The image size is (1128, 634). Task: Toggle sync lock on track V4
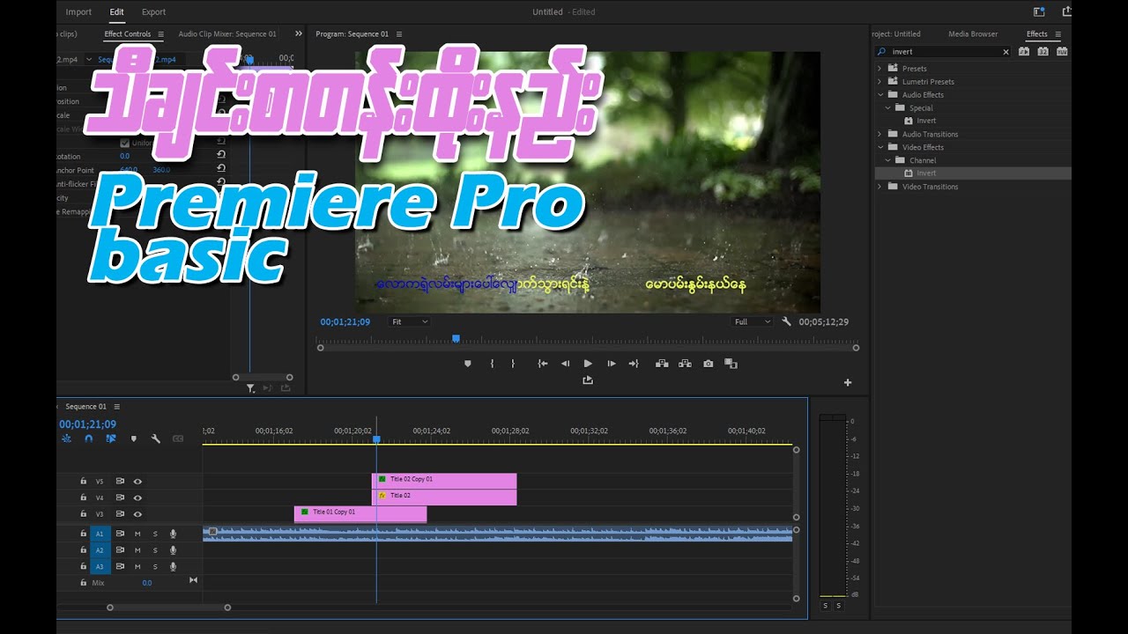click(120, 498)
